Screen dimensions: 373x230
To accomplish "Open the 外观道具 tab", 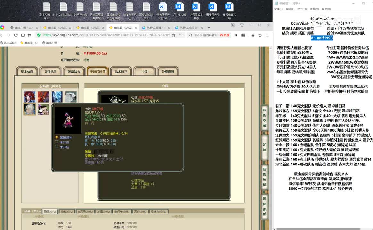I will pyautogui.click(x=168, y=71).
